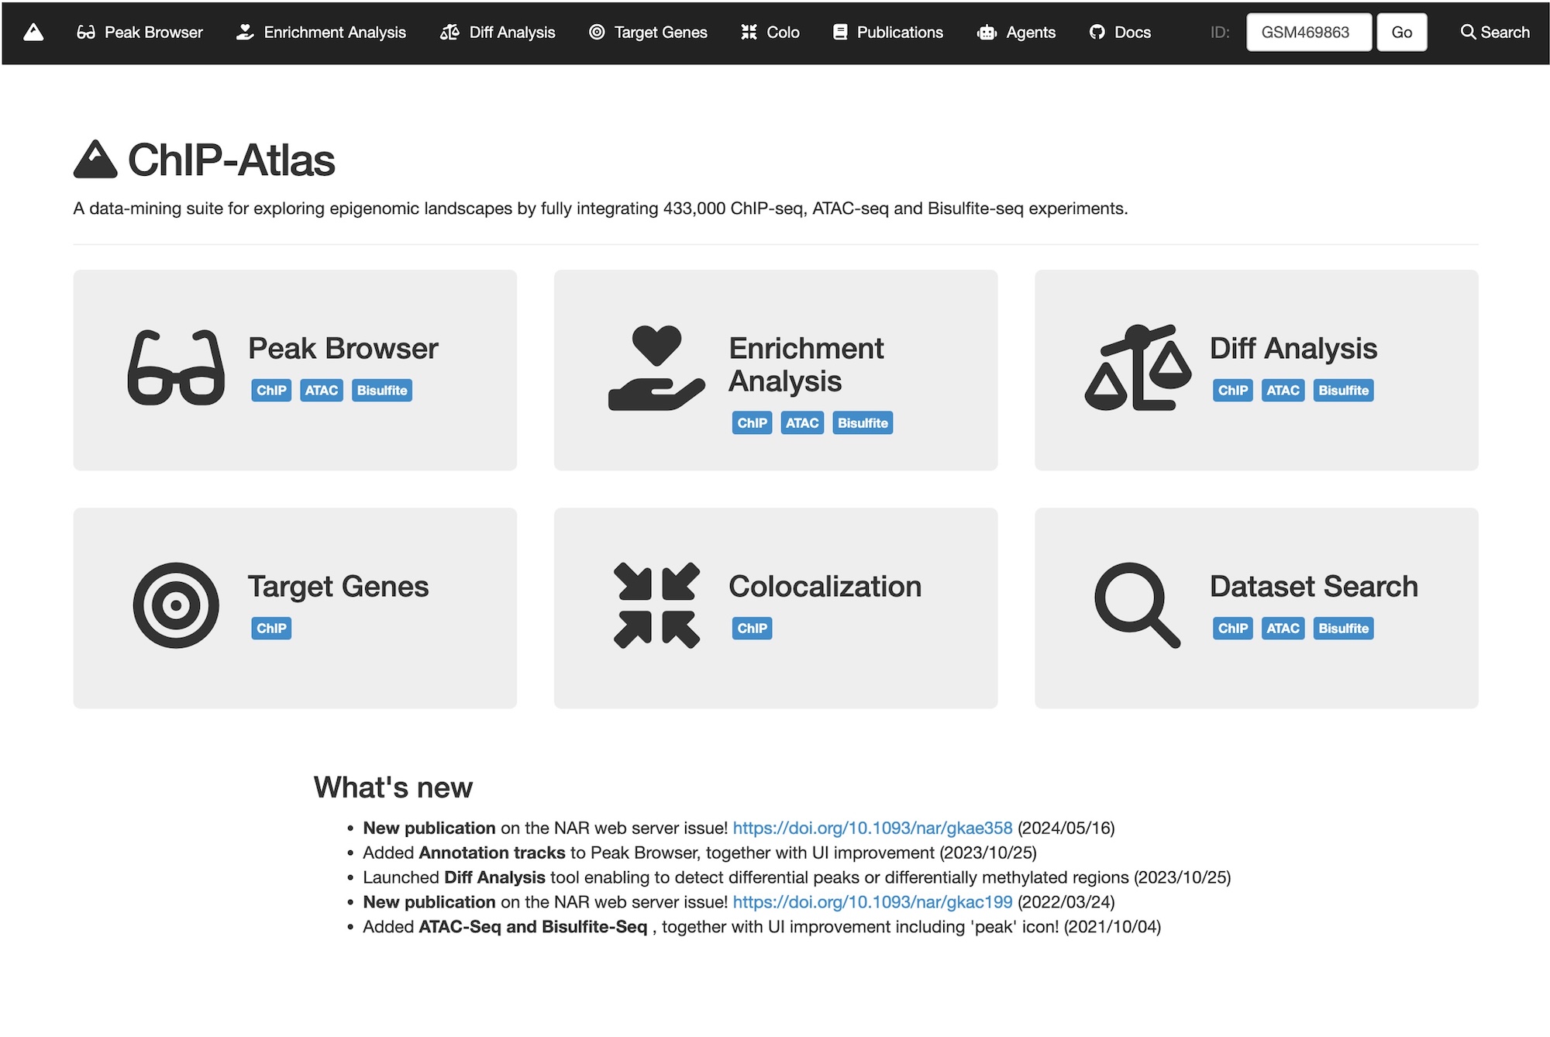The width and height of the screenshot is (1550, 1037).
Task: Click Bisulfite badge on Peak Browser card
Action: pyautogui.click(x=381, y=391)
